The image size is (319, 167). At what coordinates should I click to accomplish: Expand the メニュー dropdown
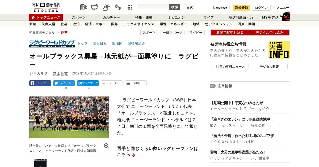click(281, 7)
